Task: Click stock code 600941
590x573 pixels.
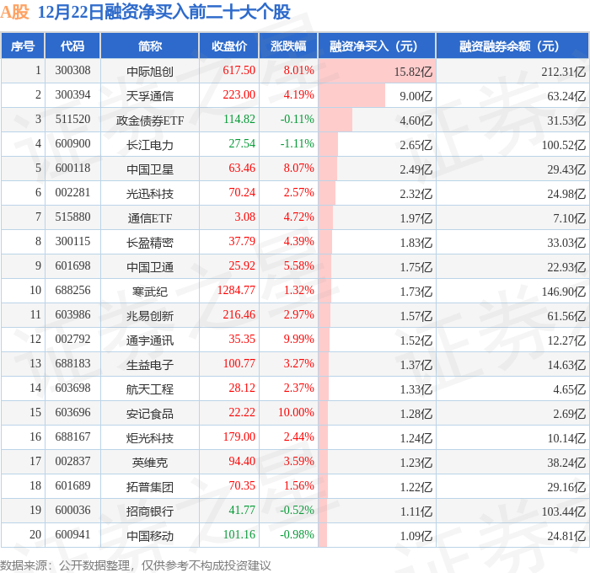Action: tap(72, 535)
